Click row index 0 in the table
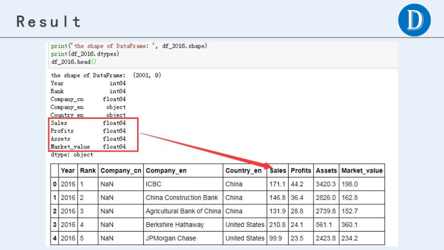Viewport: 444px width, 250px height. tap(55, 184)
